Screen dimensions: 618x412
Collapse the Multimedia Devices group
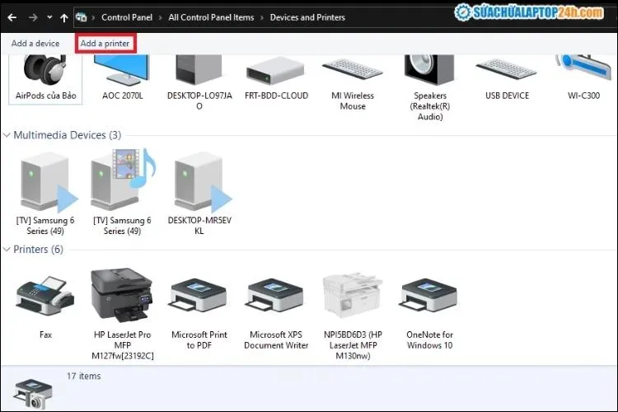tap(7, 135)
